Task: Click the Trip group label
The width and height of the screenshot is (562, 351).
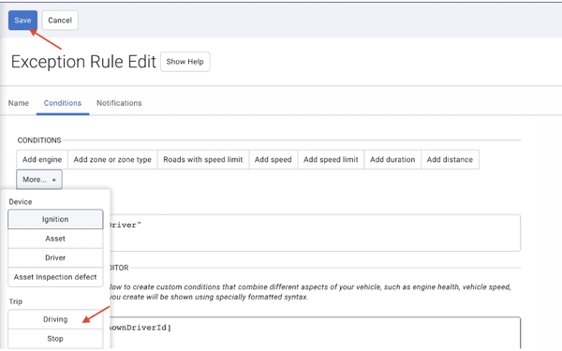Action: (x=15, y=301)
